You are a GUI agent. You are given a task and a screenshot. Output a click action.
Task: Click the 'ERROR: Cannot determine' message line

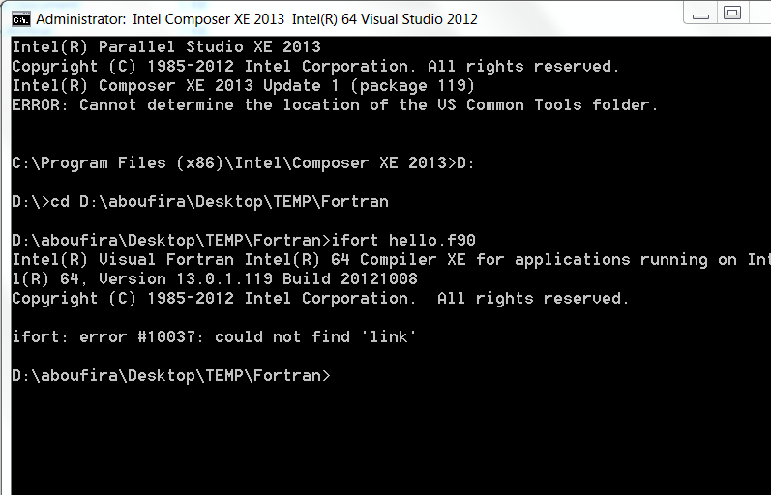pos(335,105)
